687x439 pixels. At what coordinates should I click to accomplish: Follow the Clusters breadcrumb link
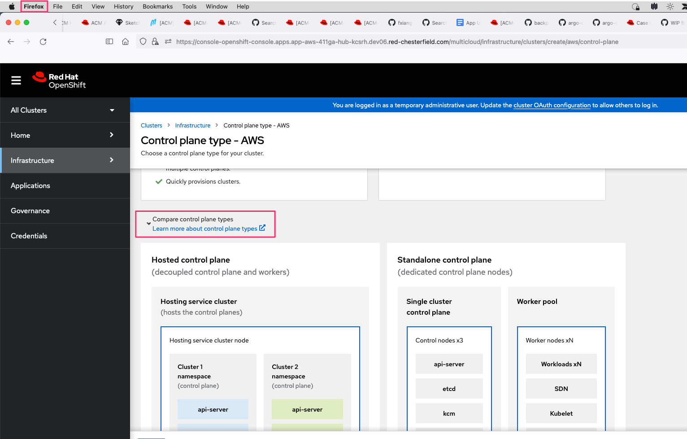tap(152, 125)
